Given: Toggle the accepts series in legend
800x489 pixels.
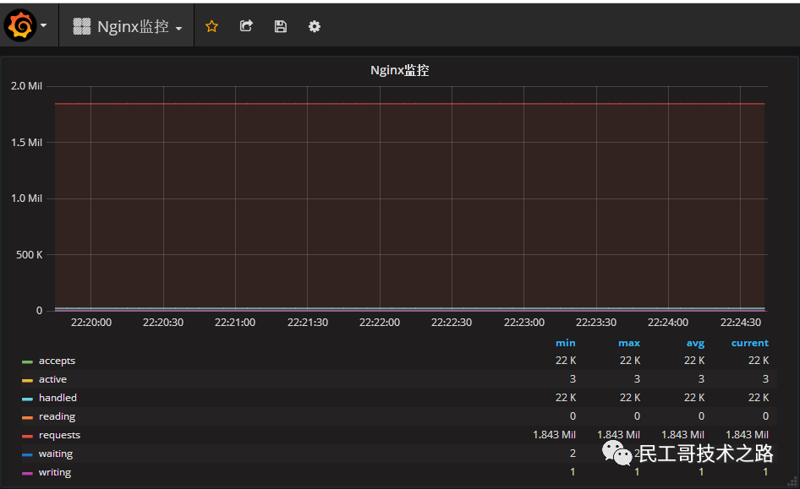Looking at the screenshot, I should coord(58,361).
